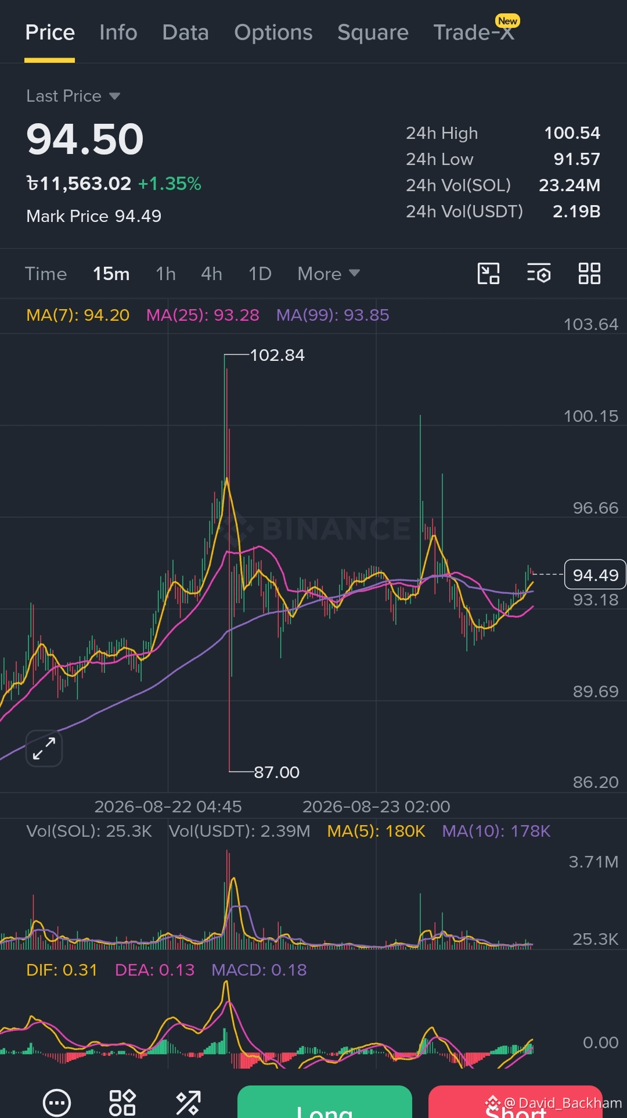Tap the 2026-08-22 04:45 date label
Image resolution: width=627 pixels, height=1118 pixels.
(x=168, y=807)
